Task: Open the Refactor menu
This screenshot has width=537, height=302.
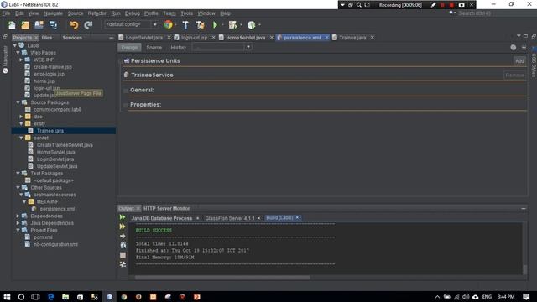Action: pos(97,13)
